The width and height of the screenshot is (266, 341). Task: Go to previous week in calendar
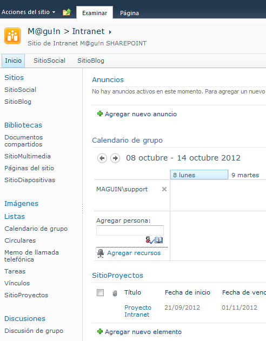[x=102, y=158]
